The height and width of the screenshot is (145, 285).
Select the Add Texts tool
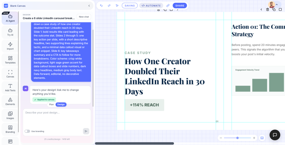10,88
